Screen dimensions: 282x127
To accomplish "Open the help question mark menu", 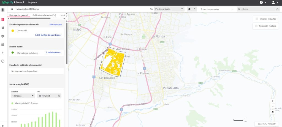I will [263, 2].
